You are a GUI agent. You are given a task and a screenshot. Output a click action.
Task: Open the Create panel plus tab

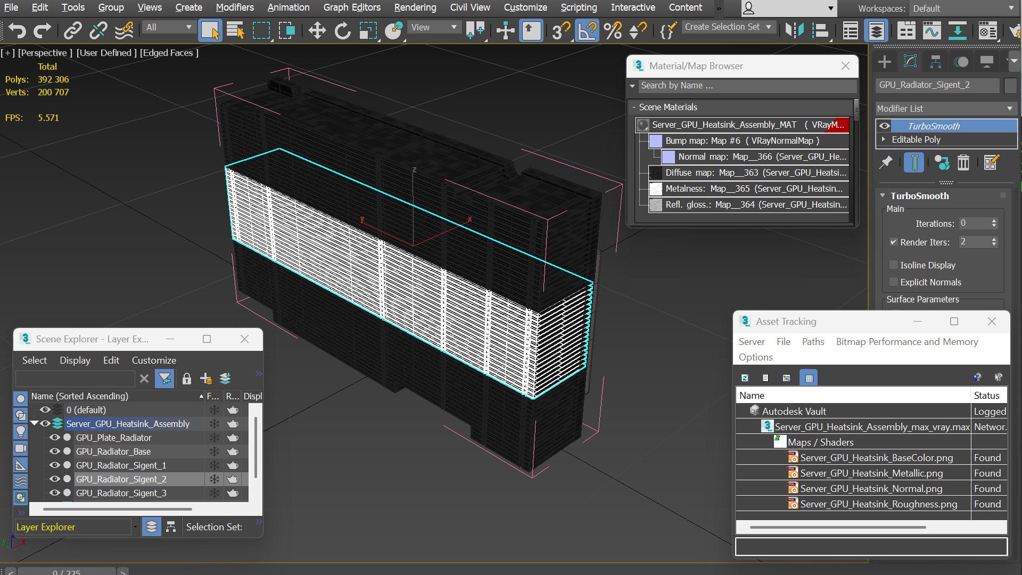click(x=884, y=62)
